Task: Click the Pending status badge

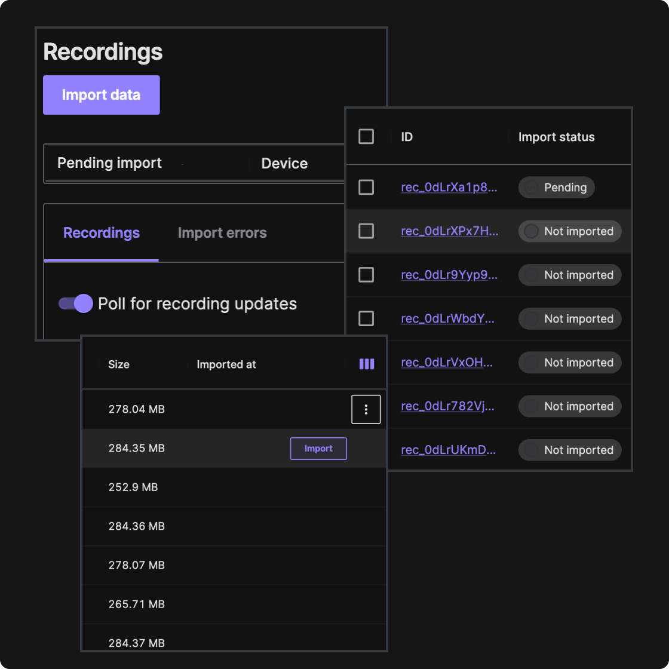Action: (x=556, y=188)
